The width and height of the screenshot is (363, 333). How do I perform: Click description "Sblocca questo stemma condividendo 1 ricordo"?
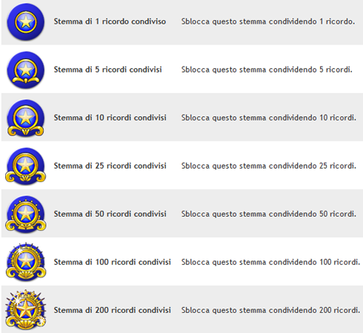click(x=268, y=21)
